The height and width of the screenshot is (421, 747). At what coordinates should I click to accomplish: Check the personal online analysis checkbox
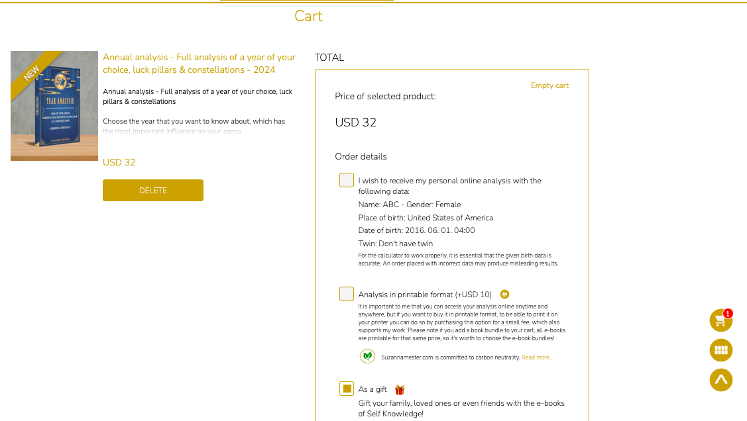[347, 180]
